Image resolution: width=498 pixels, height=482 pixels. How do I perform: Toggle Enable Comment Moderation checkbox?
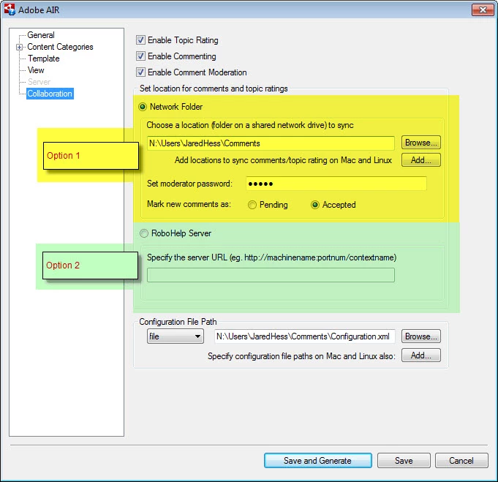(x=140, y=72)
